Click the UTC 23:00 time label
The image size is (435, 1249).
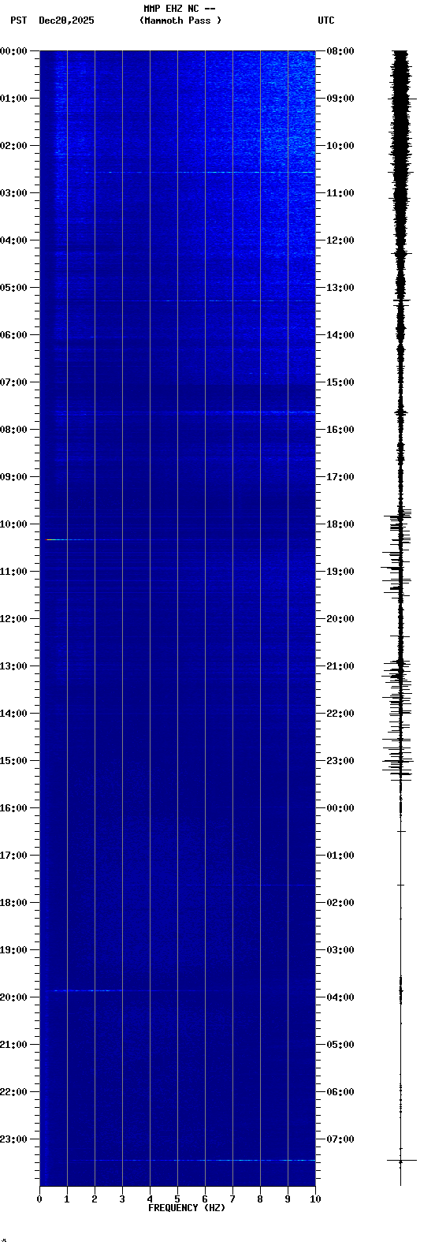340,760
